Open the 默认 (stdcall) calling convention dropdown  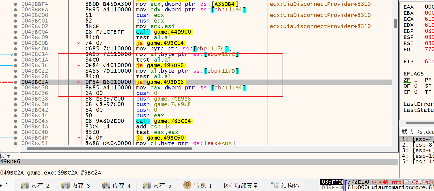click(417, 132)
